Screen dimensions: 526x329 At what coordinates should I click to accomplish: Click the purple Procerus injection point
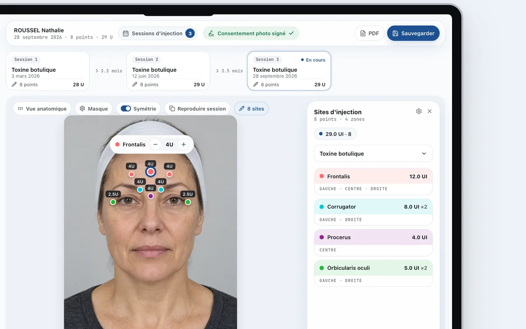[x=150, y=196]
